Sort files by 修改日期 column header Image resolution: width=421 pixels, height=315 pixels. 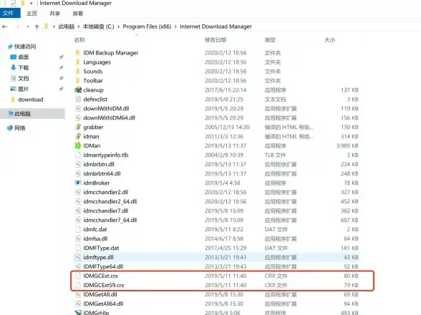click(x=216, y=40)
